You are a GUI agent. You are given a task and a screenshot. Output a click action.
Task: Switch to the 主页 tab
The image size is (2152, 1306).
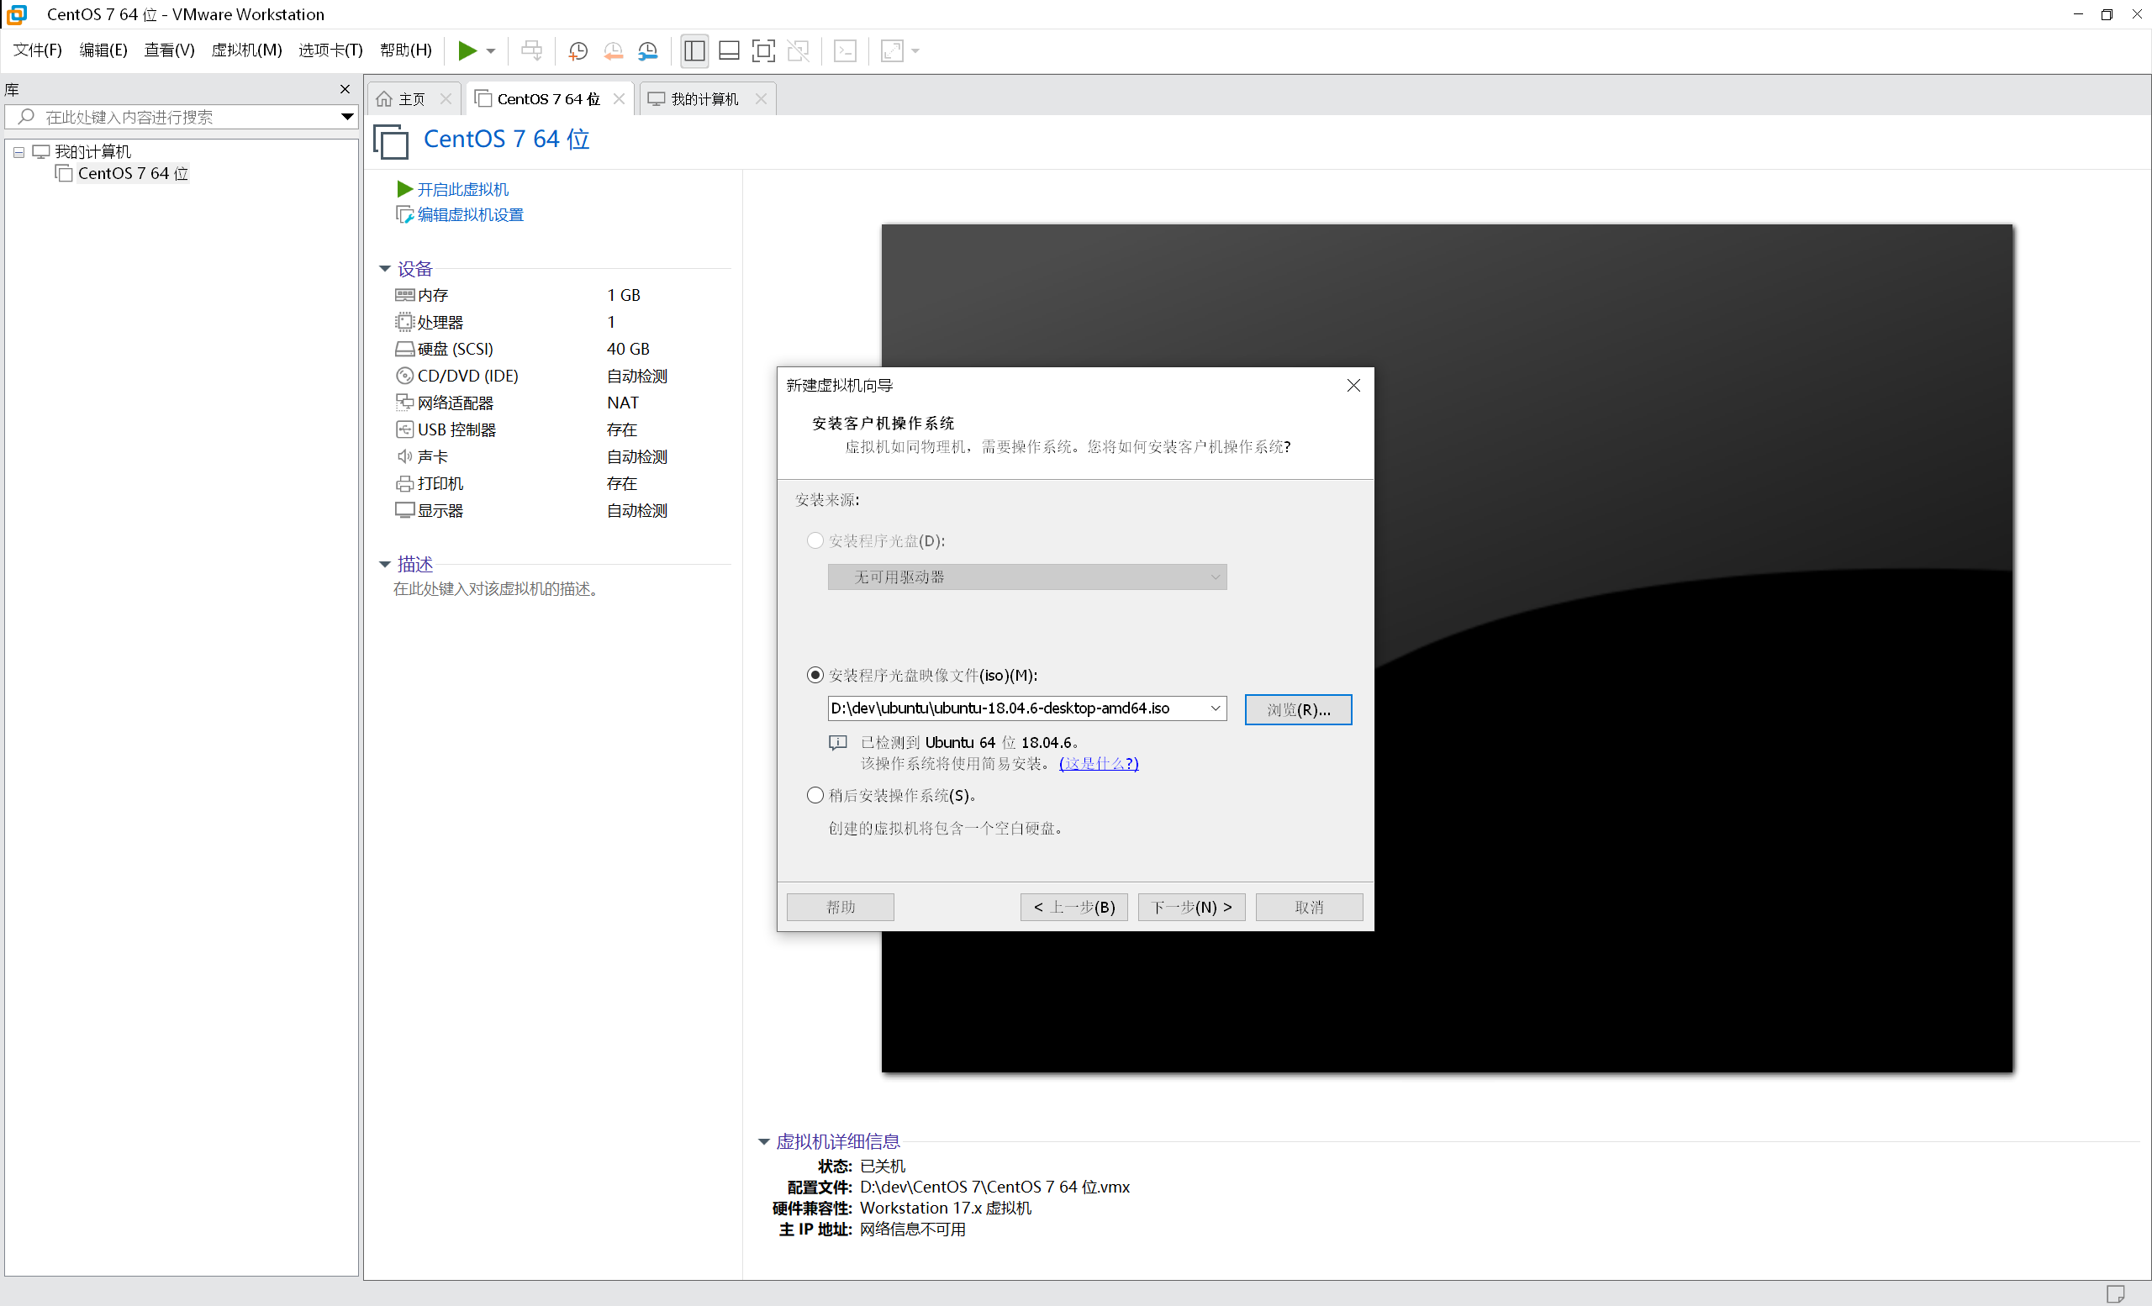412,98
